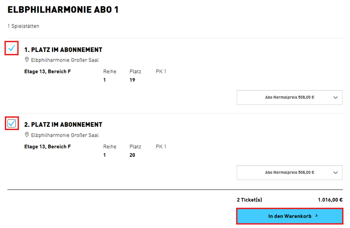Click the 2 Ticket(s) summary label
Image resolution: width=350 pixels, height=228 pixels.
tap(249, 200)
